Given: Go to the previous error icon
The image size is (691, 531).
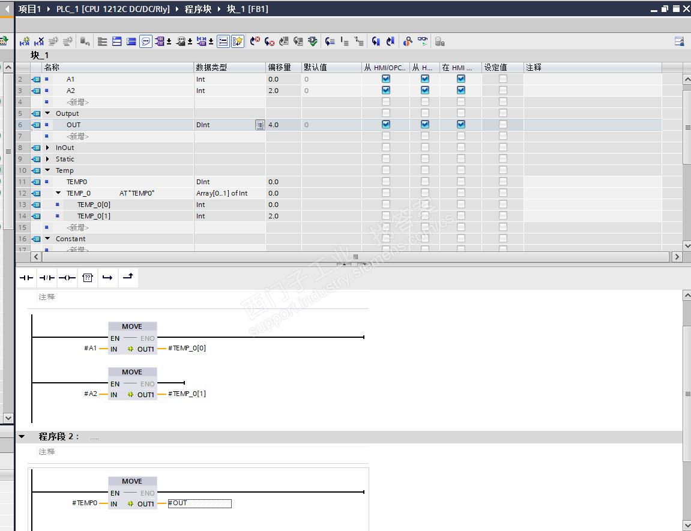Looking at the screenshot, I should tap(255, 41).
